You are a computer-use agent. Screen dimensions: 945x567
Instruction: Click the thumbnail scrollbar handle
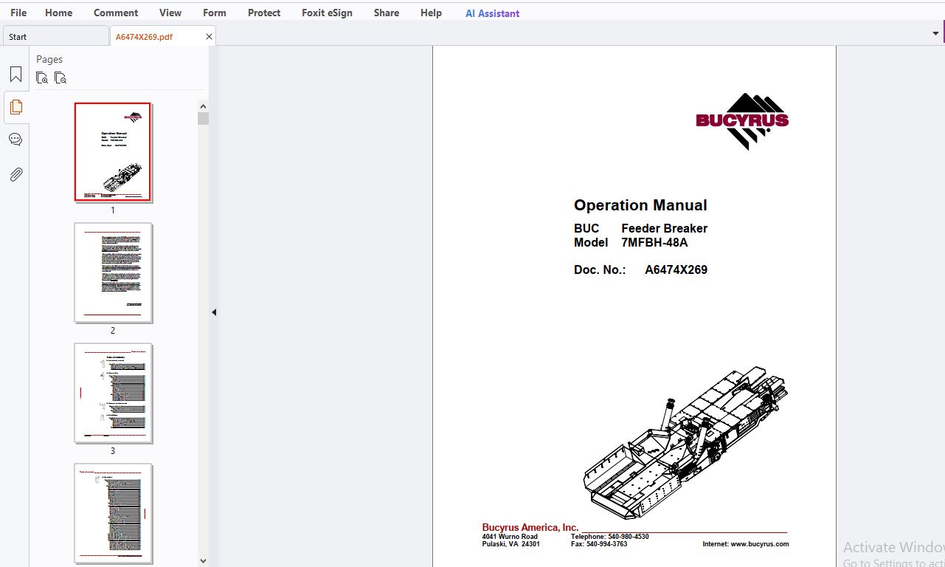click(204, 119)
